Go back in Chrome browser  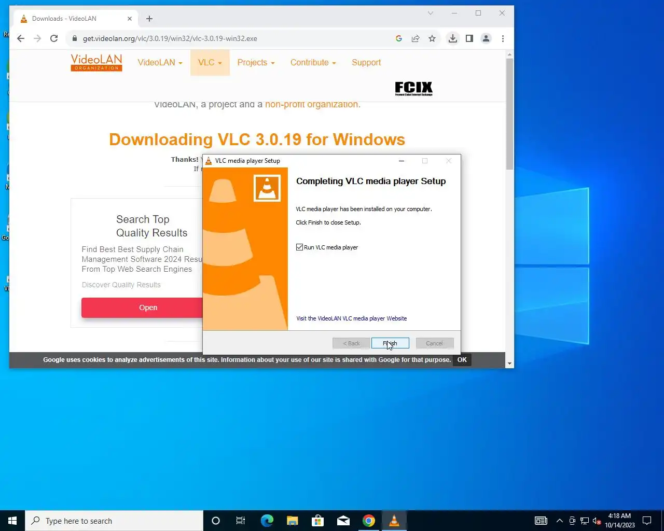tap(21, 38)
